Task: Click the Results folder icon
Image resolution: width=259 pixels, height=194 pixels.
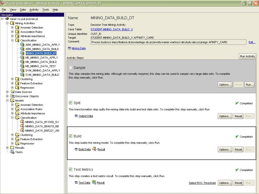Action: (x=12, y=148)
